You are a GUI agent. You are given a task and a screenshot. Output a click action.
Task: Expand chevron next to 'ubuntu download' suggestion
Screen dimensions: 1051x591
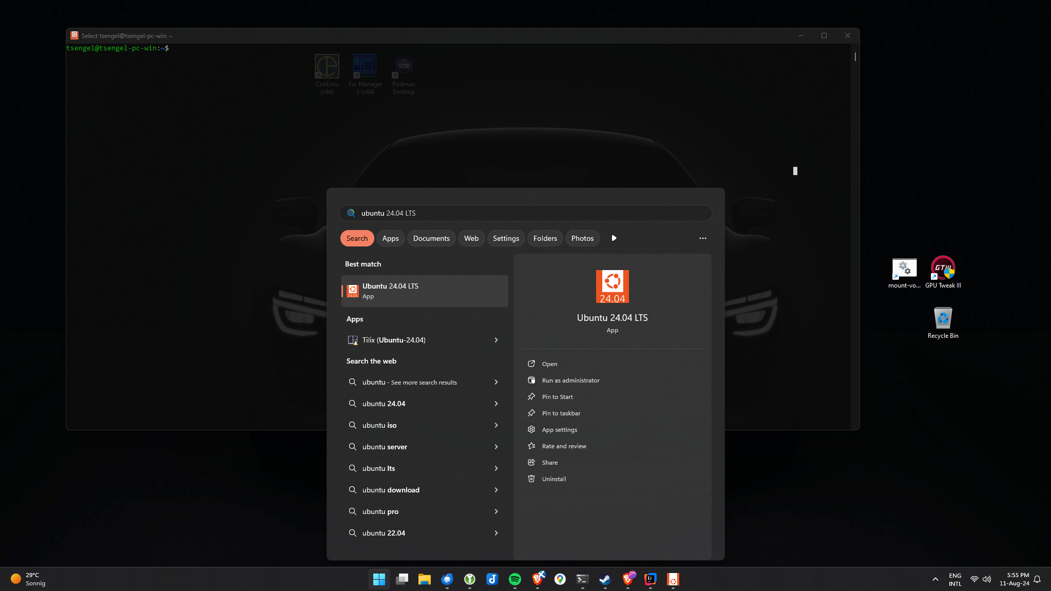pos(496,490)
